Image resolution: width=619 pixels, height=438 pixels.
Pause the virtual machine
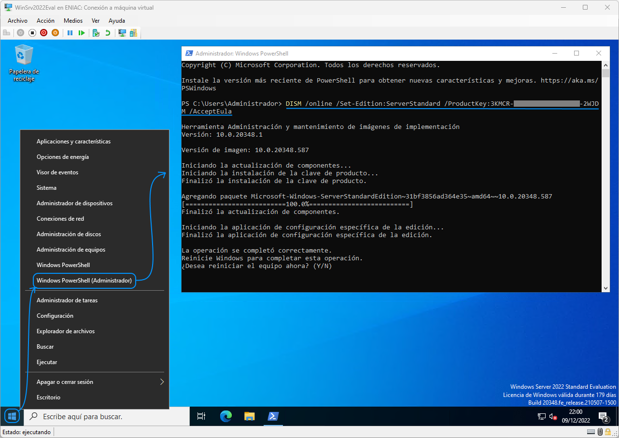(70, 33)
